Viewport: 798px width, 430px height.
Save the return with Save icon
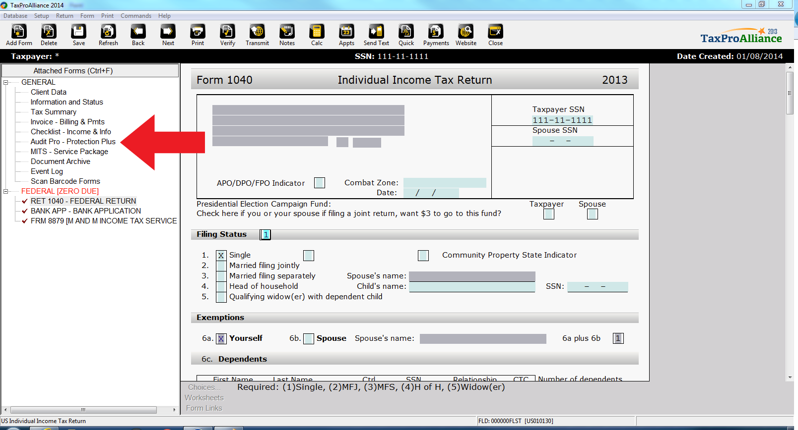pos(78,35)
